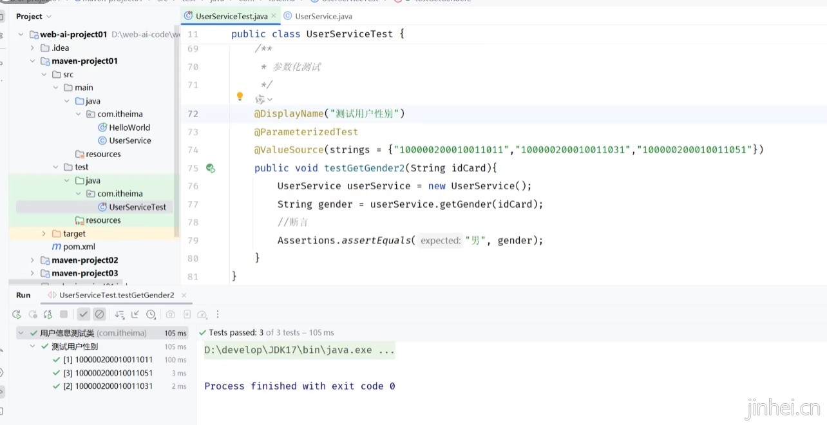Open pom.xml in the project tree
Viewport: 827px width, 425px height.
pos(79,247)
